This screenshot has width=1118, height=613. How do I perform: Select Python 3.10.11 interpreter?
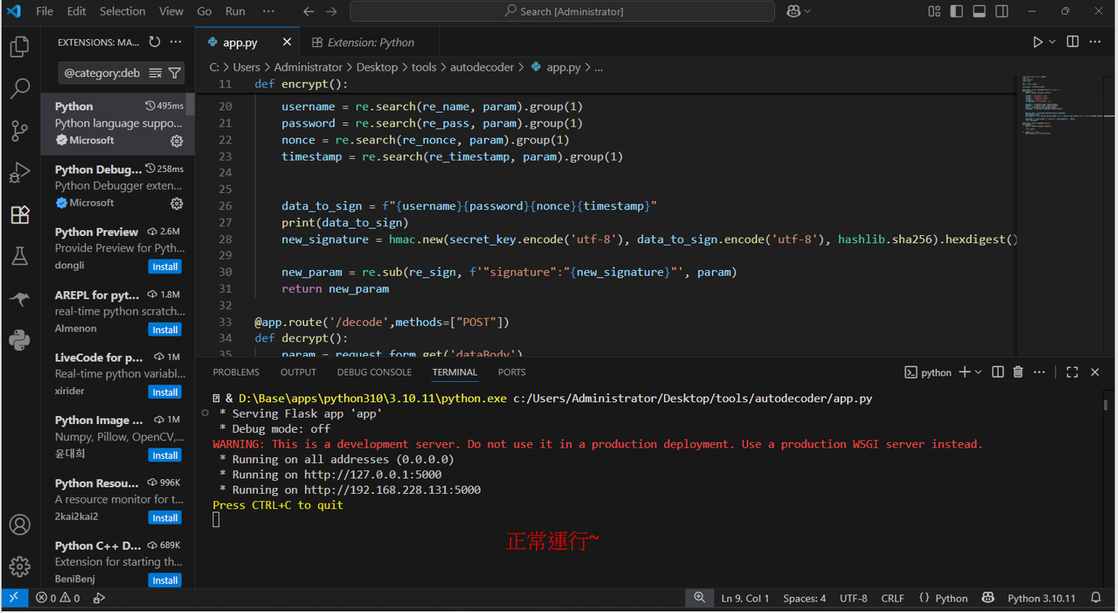point(1041,598)
